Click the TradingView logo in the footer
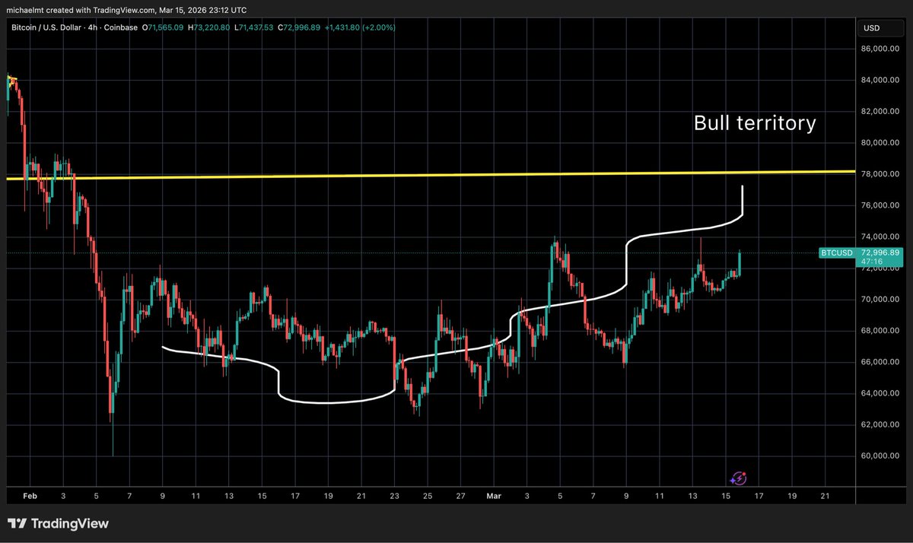This screenshot has width=913, height=543. (x=58, y=524)
